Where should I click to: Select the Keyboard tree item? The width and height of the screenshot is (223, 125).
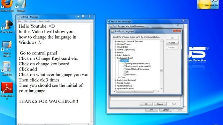(x=125, y=61)
